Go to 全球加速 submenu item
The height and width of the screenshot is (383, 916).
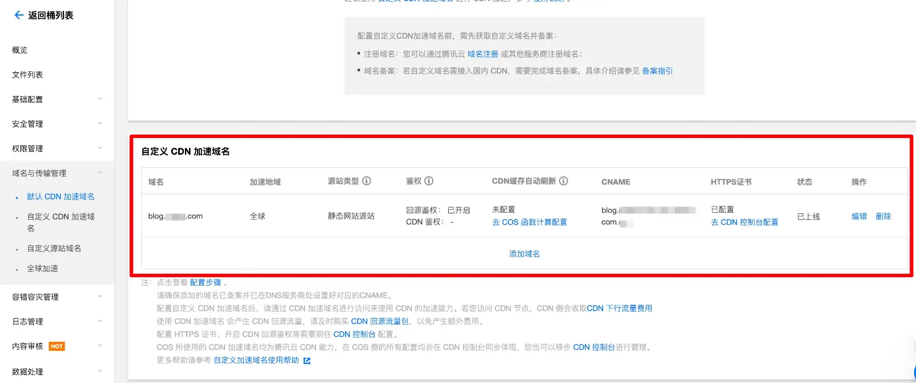coord(43,269)
